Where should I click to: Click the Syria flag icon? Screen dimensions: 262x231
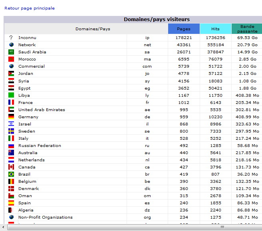(11, 81)
